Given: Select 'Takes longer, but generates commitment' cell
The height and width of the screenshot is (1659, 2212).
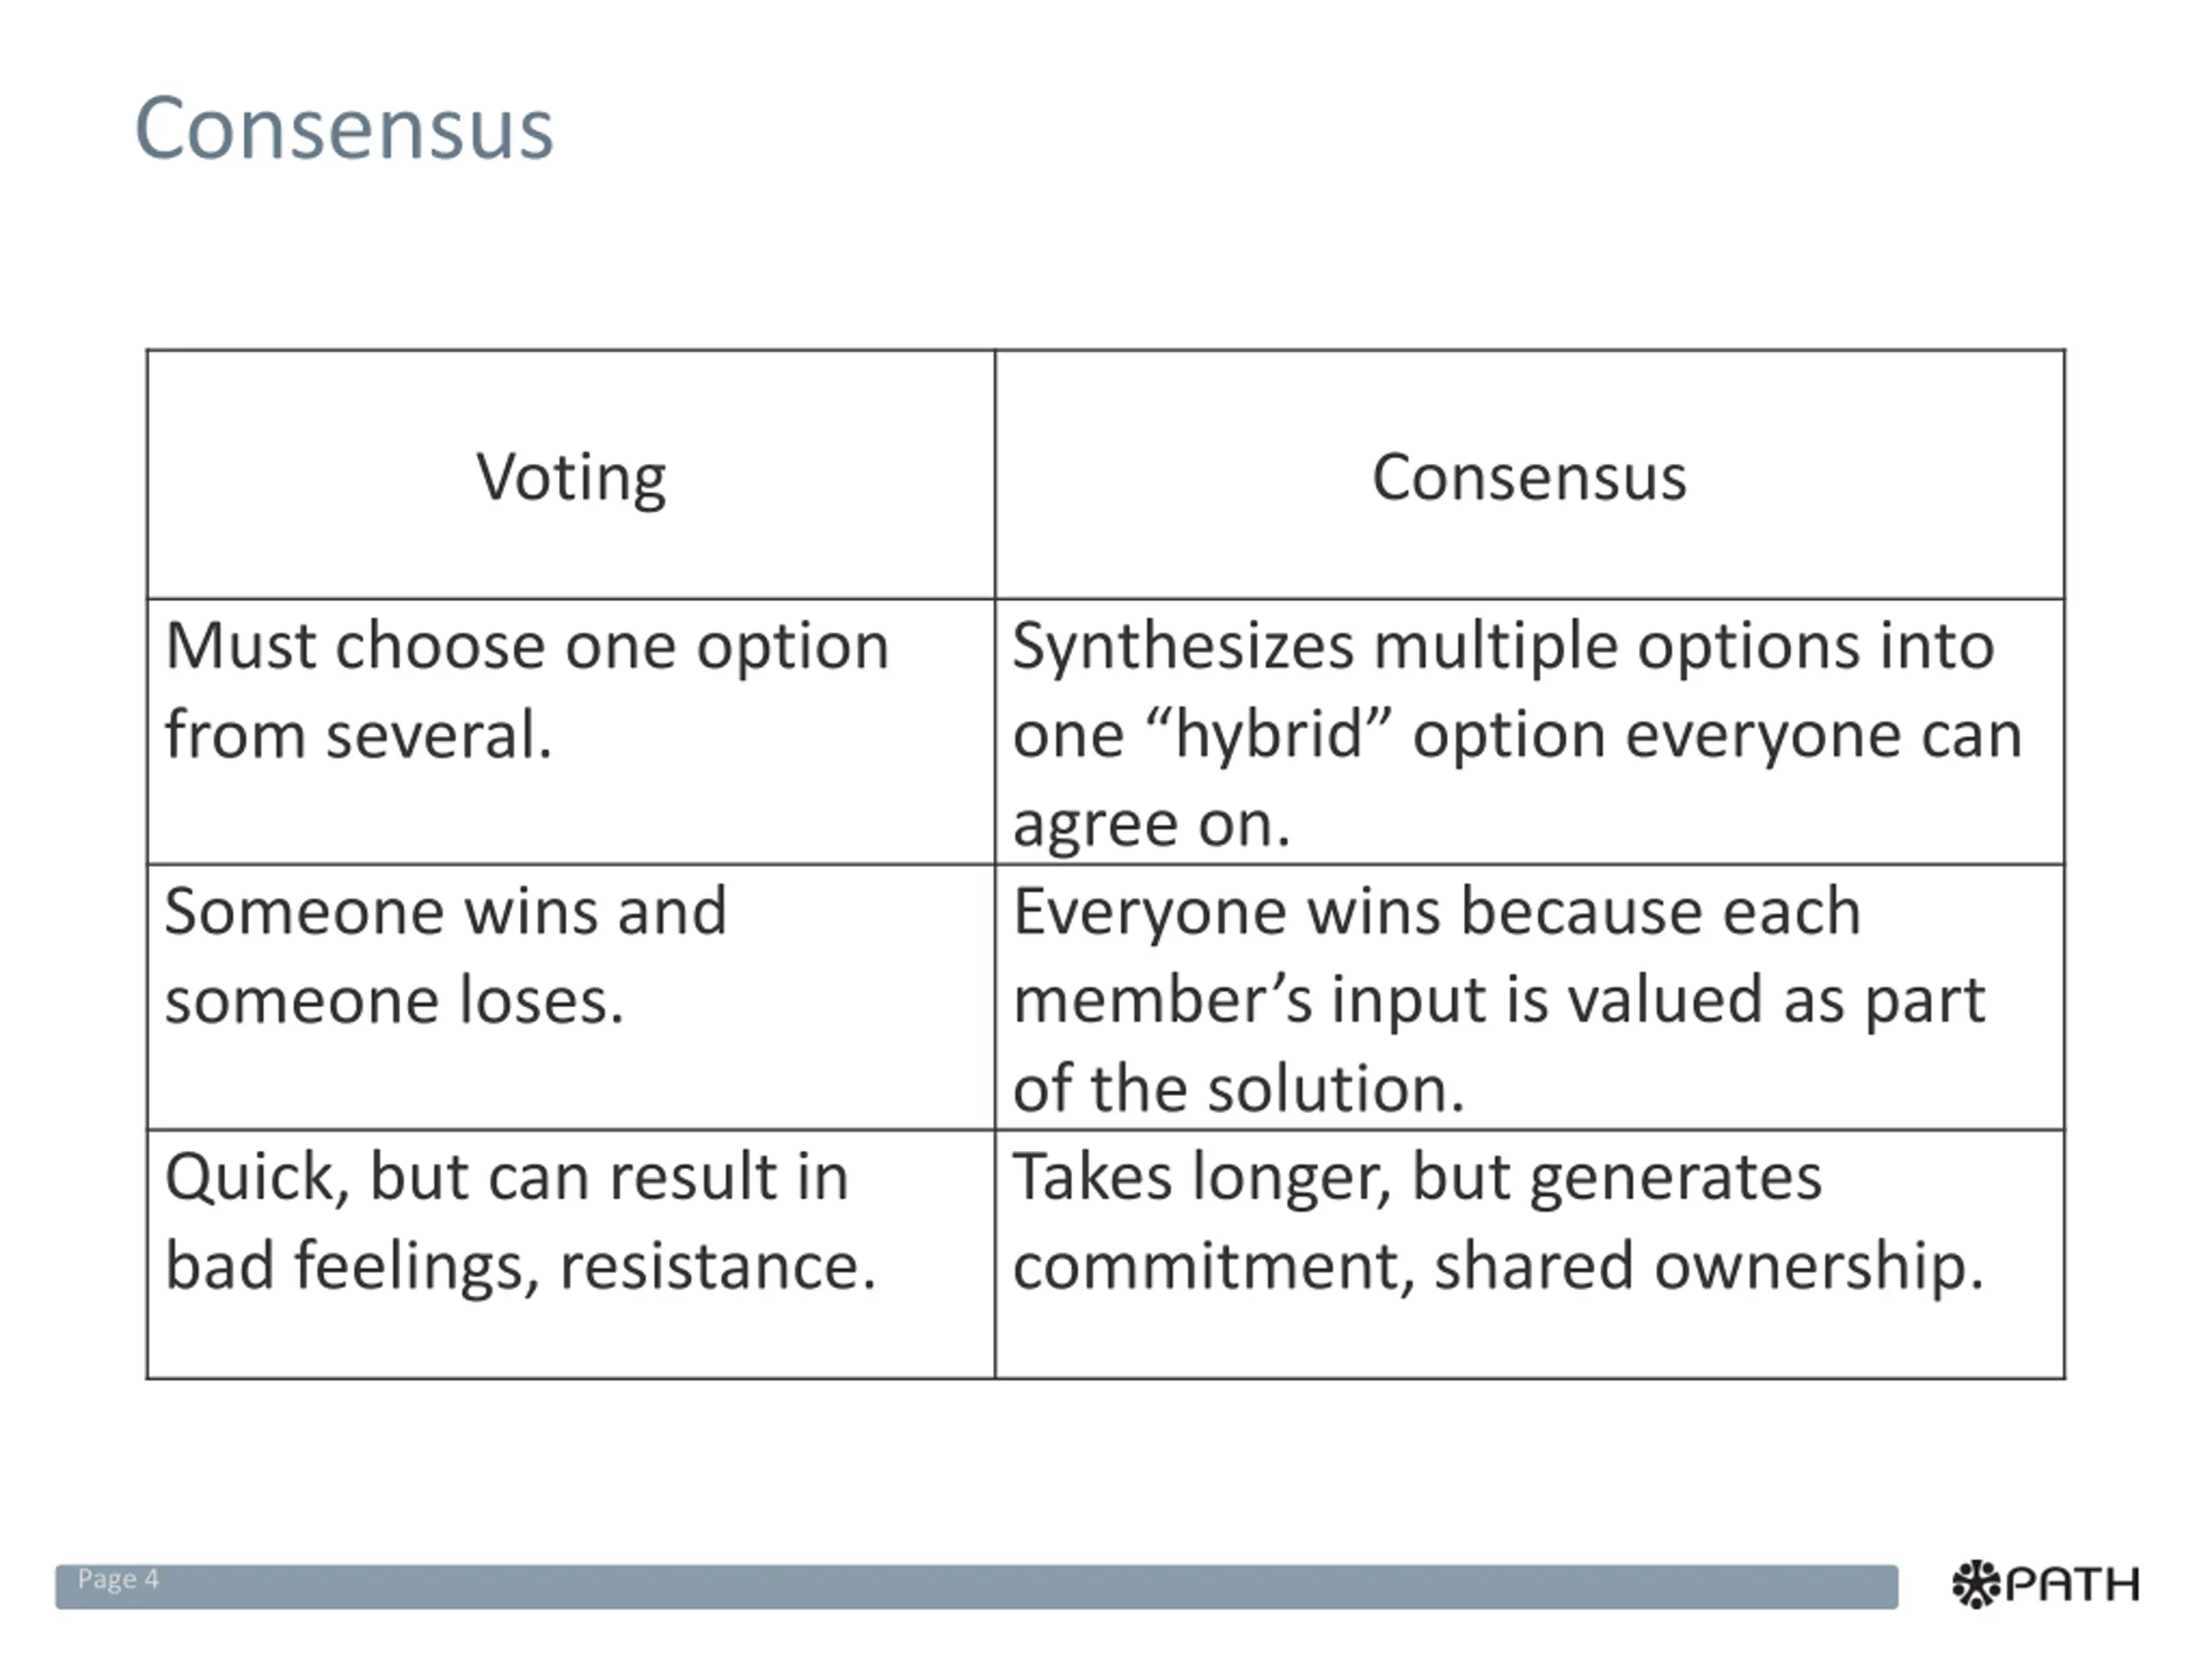Looking at the screenshot, I should 1530,1254.
